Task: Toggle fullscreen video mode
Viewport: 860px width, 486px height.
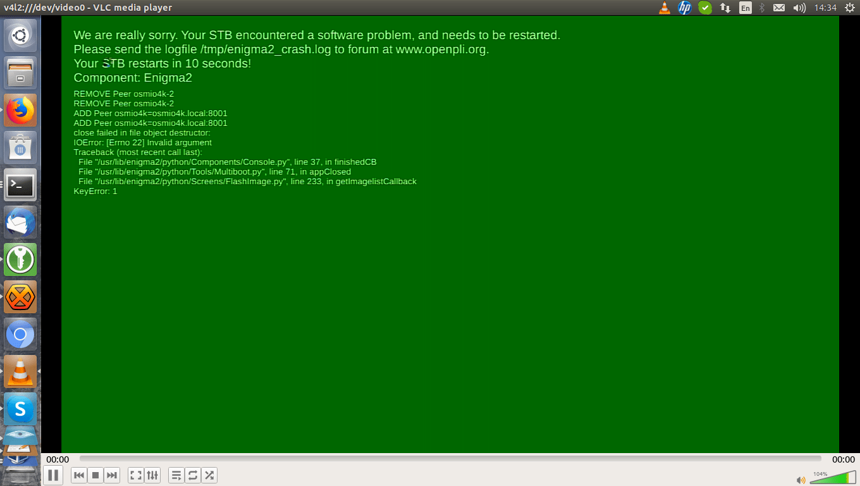Action: (x=135, y=475)
